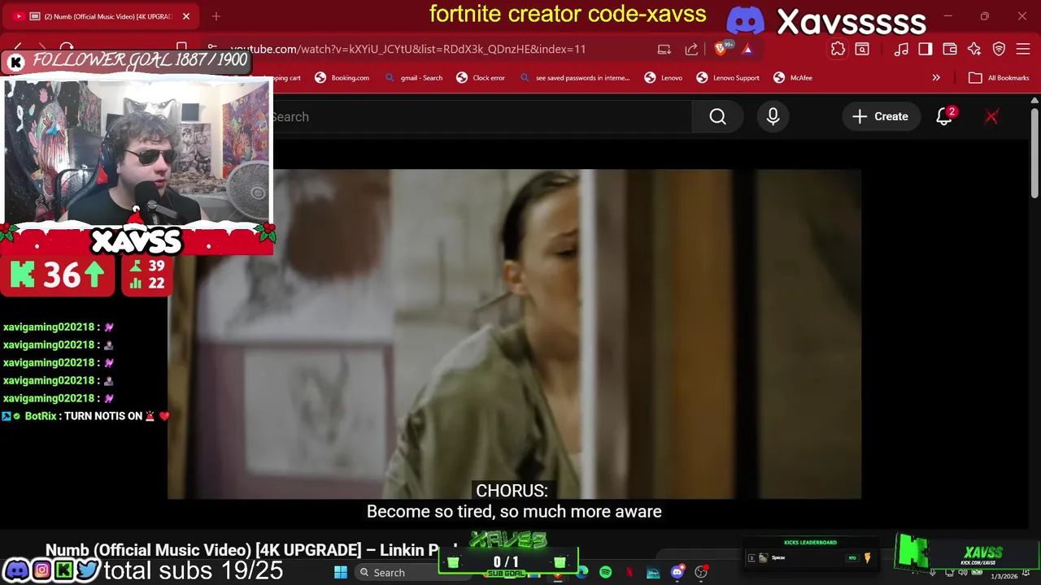
Task: Open OBS Studio from the taskbar
Action: (701, 573)
